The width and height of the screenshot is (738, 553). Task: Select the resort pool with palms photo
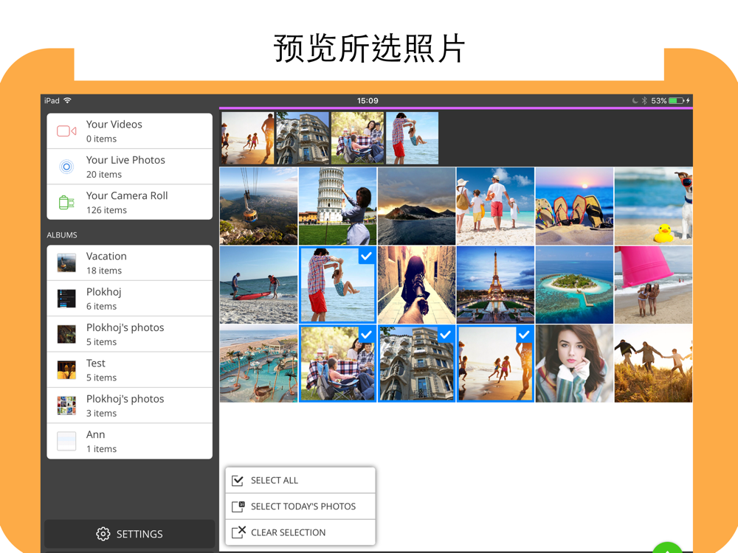(258, 364)
